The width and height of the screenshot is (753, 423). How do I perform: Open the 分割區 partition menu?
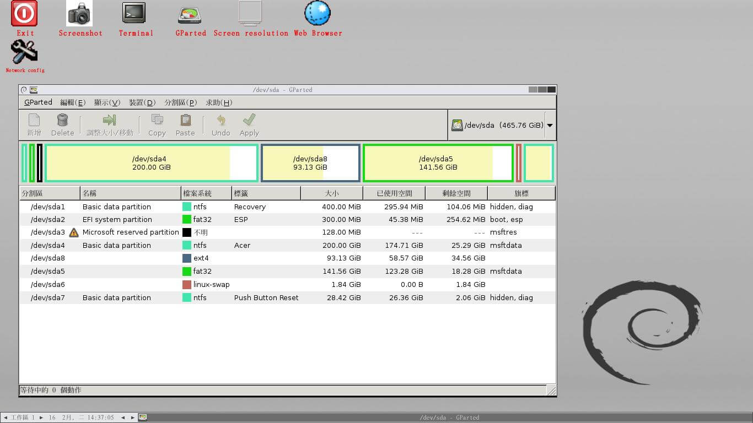pos(180,102)
